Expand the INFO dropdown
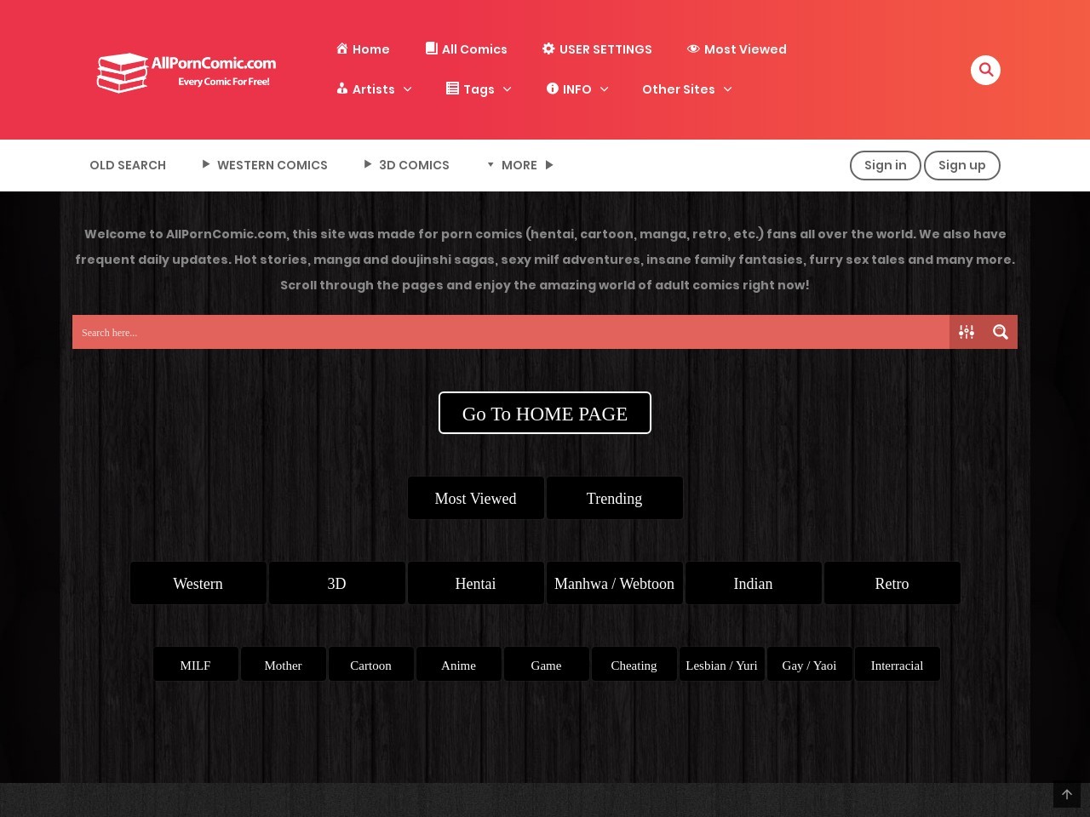 (x=577, y=89)
